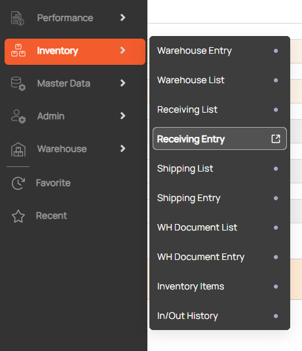Expand the Master Data chevron
The width and height of the screenshot is (302, 351).
point(123,83)
